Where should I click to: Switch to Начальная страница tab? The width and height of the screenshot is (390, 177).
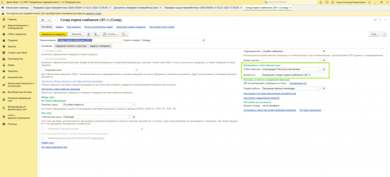pos(15,8)
